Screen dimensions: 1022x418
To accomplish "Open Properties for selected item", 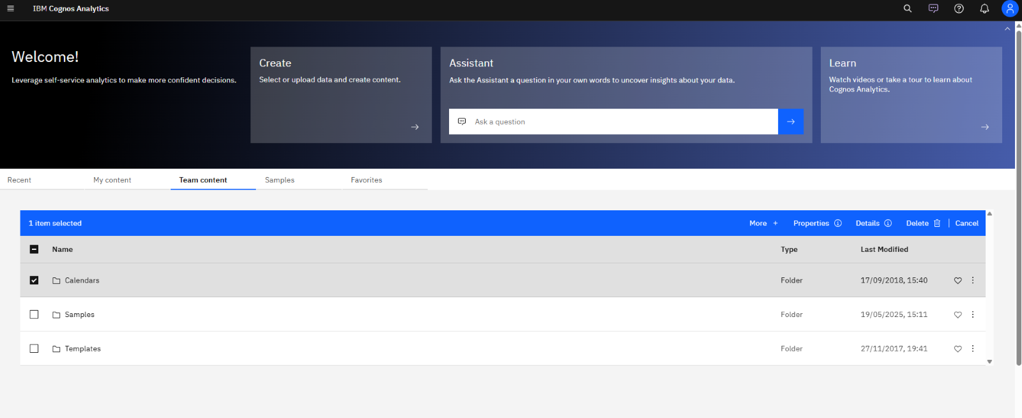I will tap(818, 223).
